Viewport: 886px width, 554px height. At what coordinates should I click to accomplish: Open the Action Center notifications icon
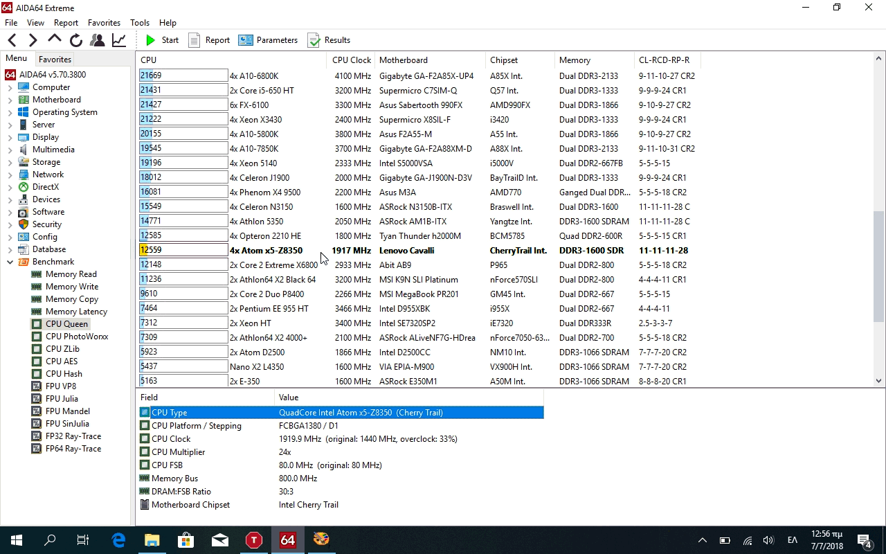coord(864,540)
